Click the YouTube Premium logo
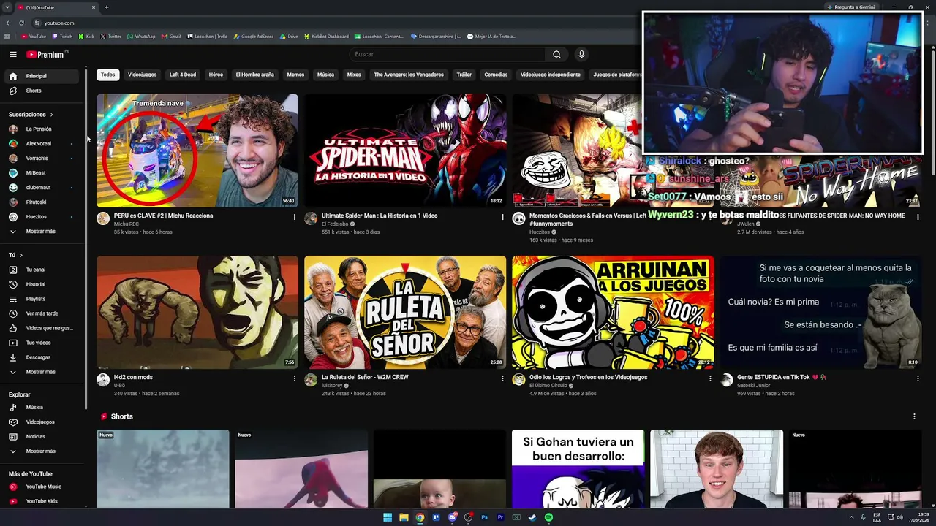This screenshot has width=936, height=526. (x=47, y=54)
